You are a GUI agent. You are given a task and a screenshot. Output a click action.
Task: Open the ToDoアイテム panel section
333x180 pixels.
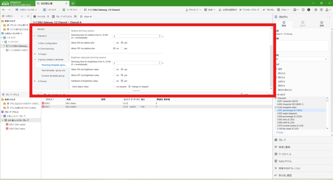coord(286,161)
